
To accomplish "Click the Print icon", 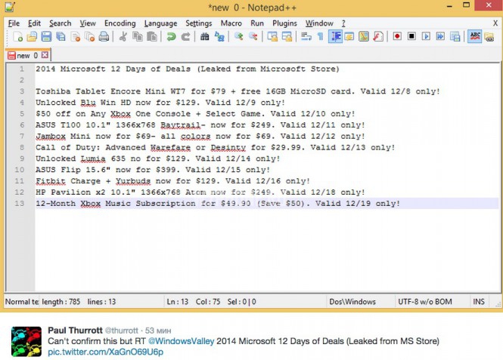I will pyautogui.click(x=104, y=37).
